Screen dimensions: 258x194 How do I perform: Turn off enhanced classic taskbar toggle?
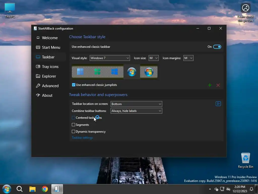(217, 47)
